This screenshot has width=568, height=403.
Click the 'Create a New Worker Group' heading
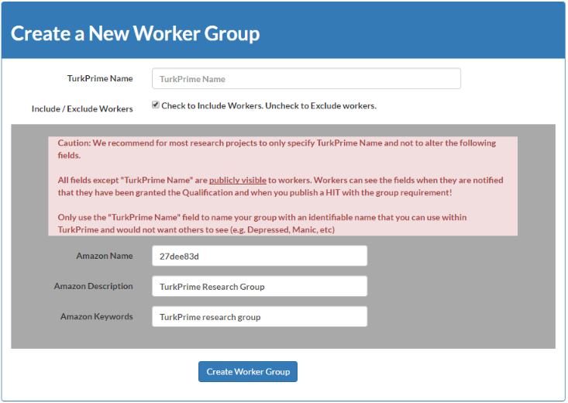[135, 33]
